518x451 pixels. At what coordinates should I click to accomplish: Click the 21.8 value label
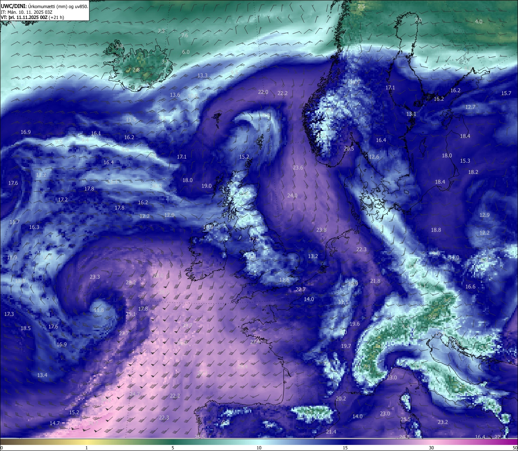pos(375,281)
